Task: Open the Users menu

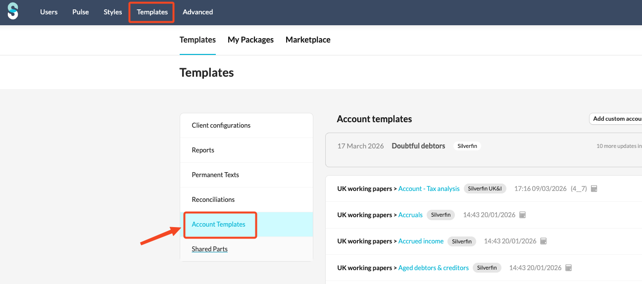Action: tap(49, 12)
